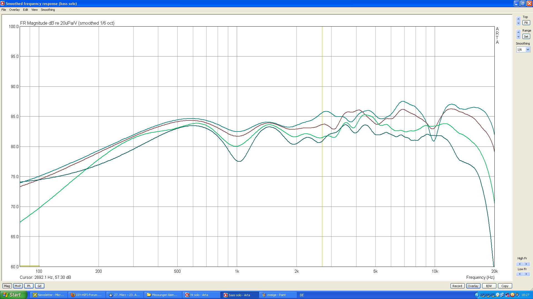Switch to M+P magnitude and phase view
The height and width of the screenshot is (299, 533).
coord(18,286)
